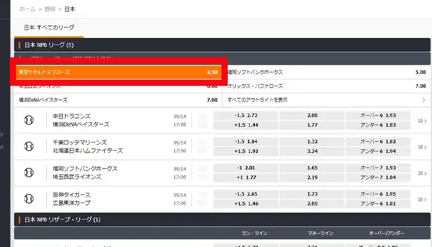Pick 北海道日本ハムファイターズ moneyline 3.24
Screen dimensions: 432x247
click(x=312, y=151)
